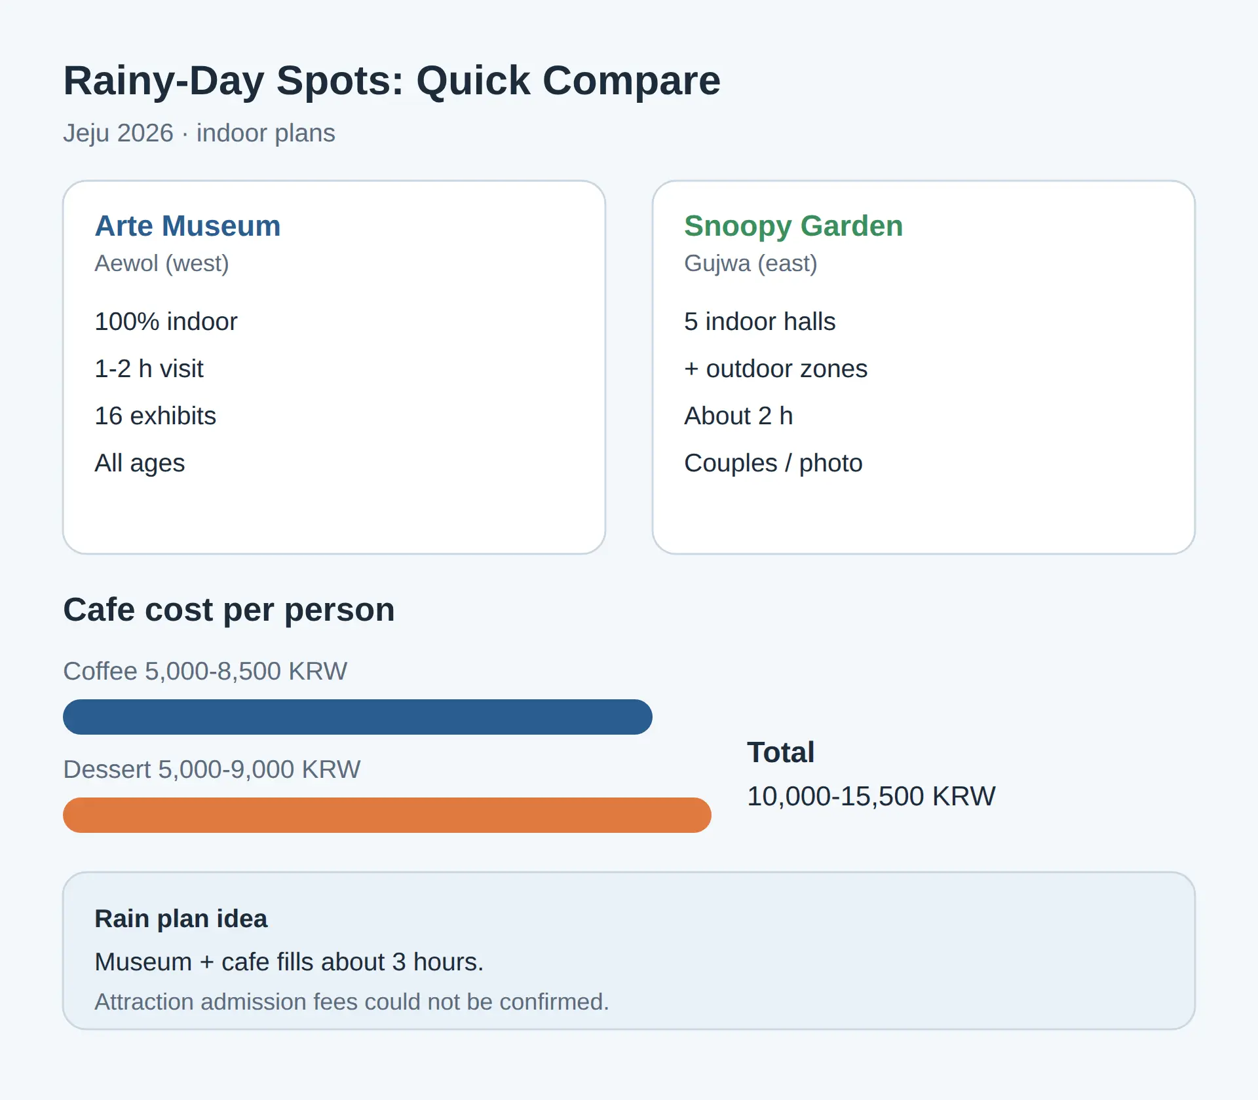Viewport: 1258px width, 1100px height.
Task: Click the 'Coffee 5,000-8,500 KRW' label
Action: click(205, 671)
